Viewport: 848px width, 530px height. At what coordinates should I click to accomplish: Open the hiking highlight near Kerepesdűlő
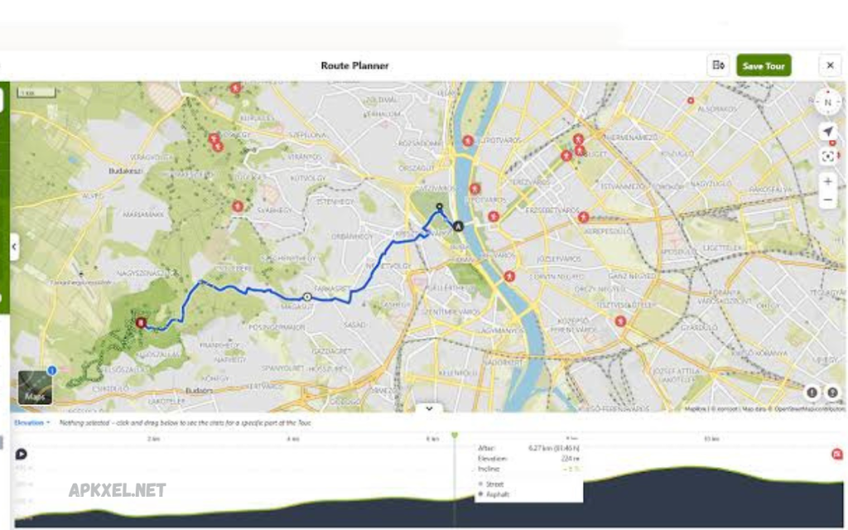pos(583,217)
